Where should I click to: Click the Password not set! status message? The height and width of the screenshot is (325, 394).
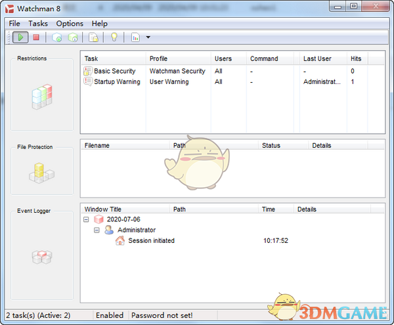point(162,315)
